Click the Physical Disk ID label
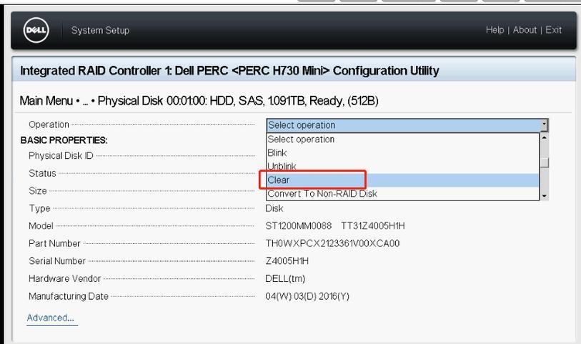Screen dimensions: 581x344 (61, 156)
